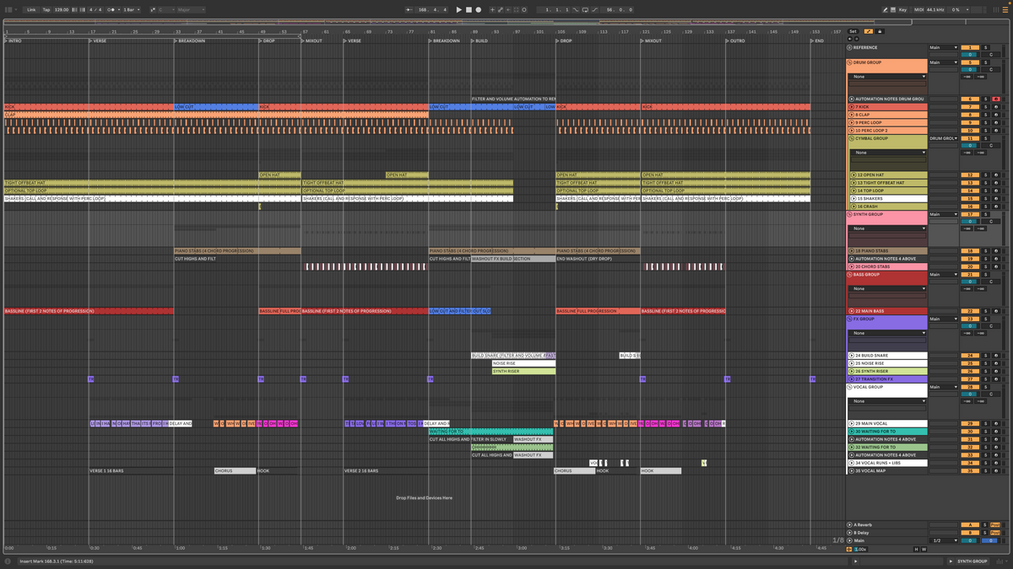Arm the Automation Notes Drum Group track
The image size is (1013, 569).
point(996,99)
